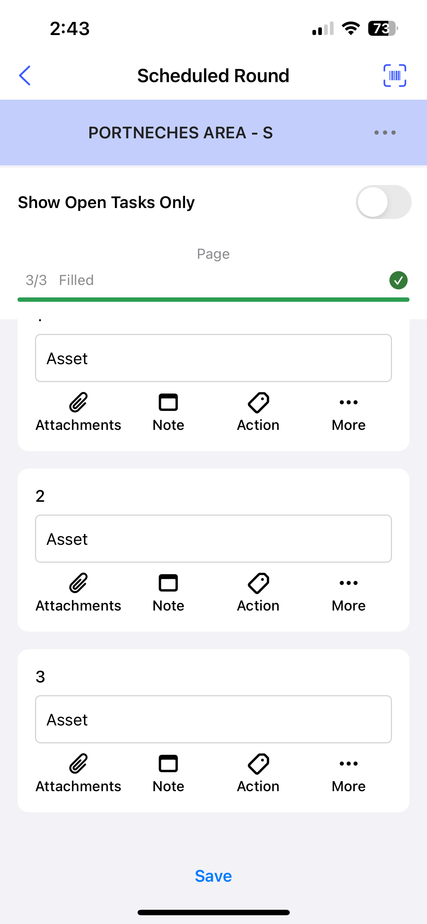Tap the Page label
The image size is (427, 924).
[213, 254]
